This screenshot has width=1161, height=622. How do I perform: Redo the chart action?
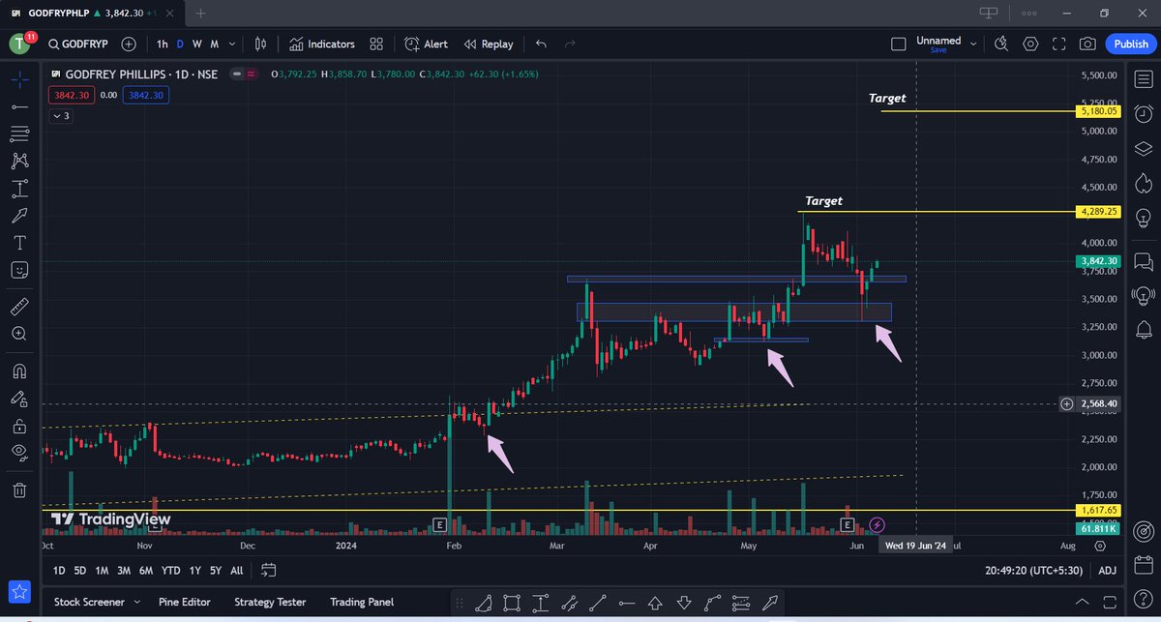(x=570, y=44)
